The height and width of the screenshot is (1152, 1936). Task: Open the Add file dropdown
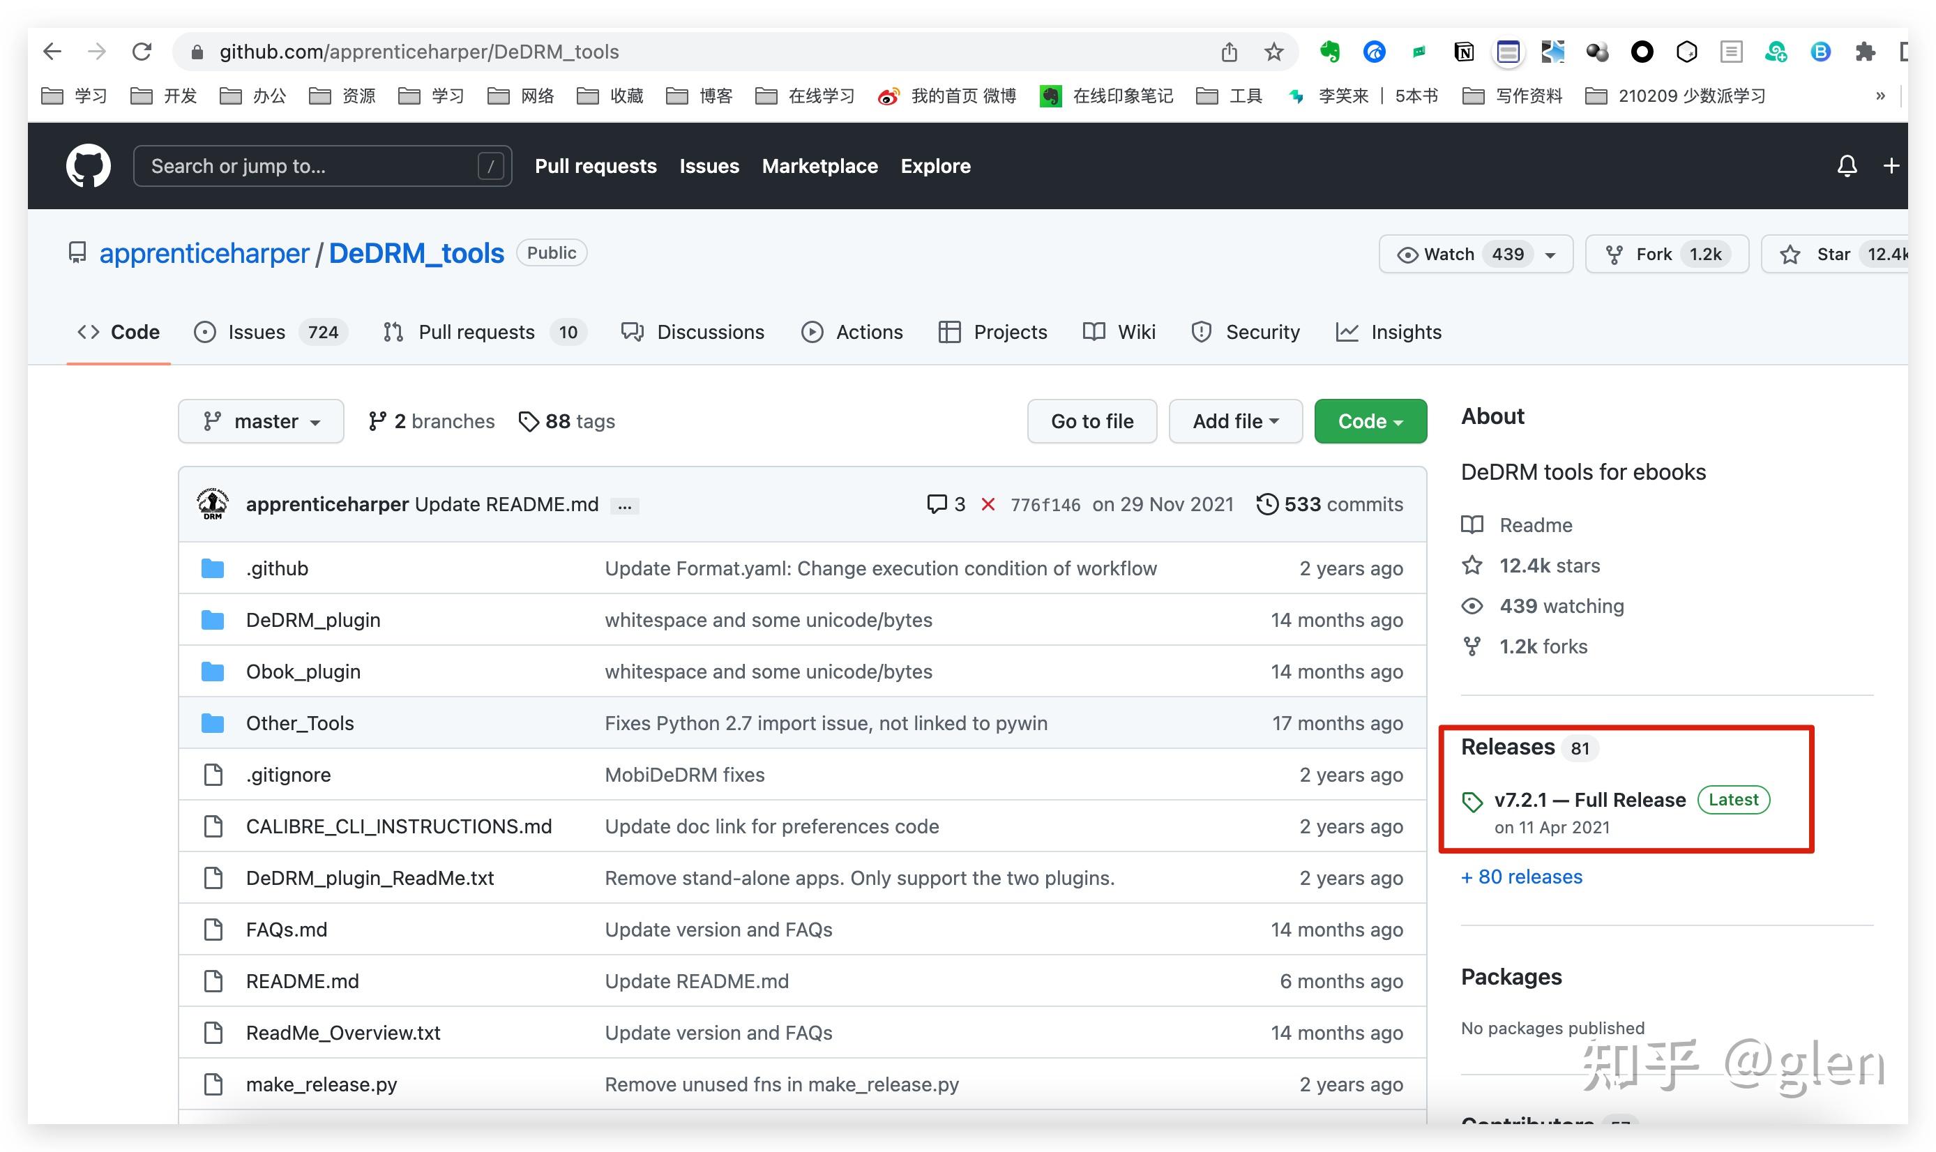point(1234,421)
